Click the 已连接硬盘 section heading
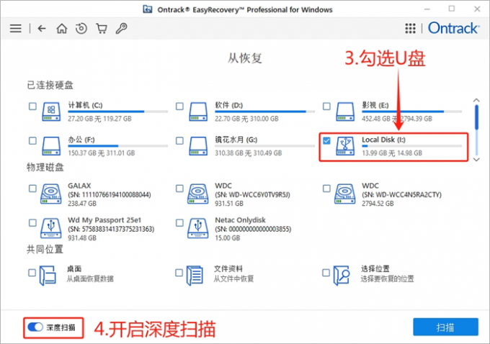 click(50, 85)
